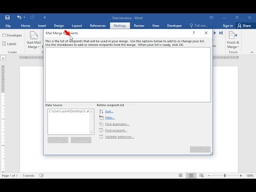Click the zoom slider handle
The image size is (256, 192).
(225, 175)
